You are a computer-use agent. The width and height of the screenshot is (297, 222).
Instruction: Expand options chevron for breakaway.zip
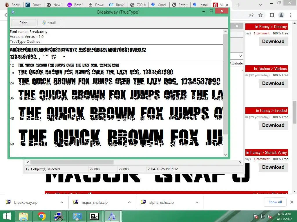(x=62, y=202)
